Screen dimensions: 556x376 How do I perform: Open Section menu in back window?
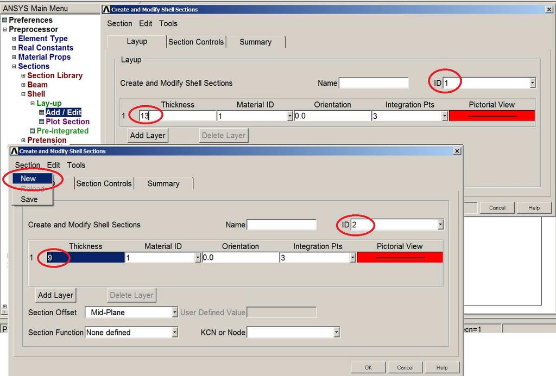pyautogui.click(x=119, y=23)
